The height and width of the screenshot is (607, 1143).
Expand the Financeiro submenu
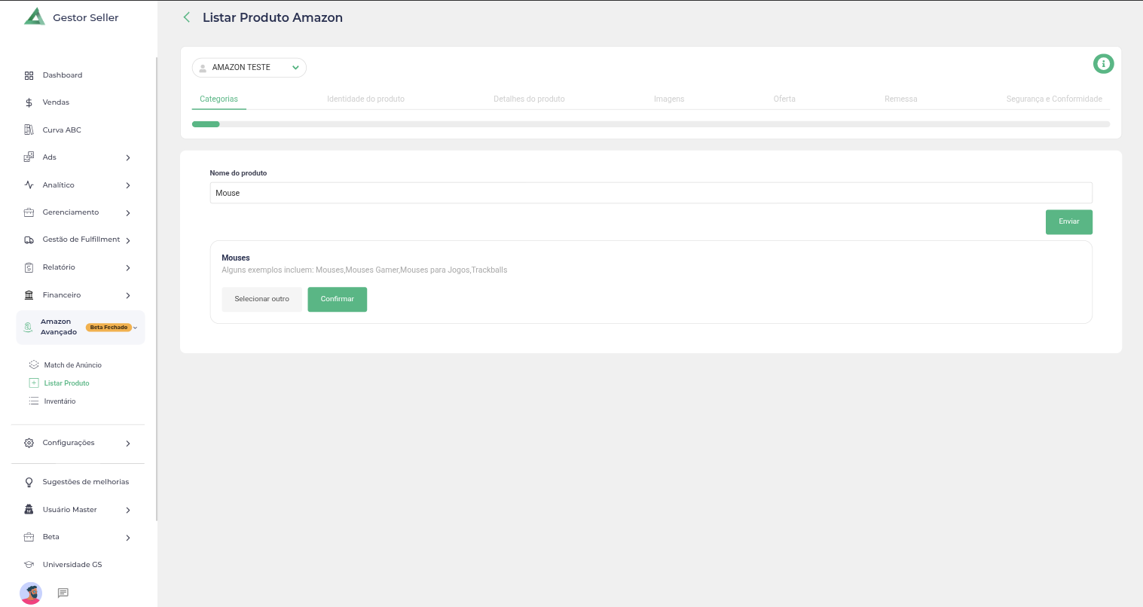(x=128, y=295)
